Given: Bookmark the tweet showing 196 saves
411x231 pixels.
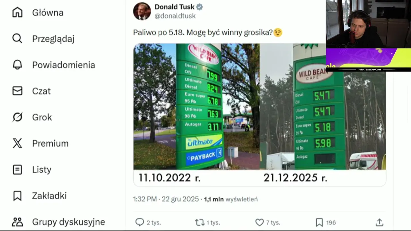Looking at the screenshot, I should 319,222.
